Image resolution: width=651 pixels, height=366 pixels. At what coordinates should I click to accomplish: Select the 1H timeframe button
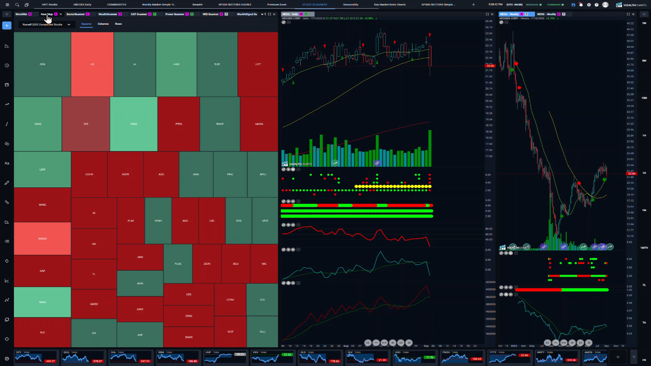[644, 136]
